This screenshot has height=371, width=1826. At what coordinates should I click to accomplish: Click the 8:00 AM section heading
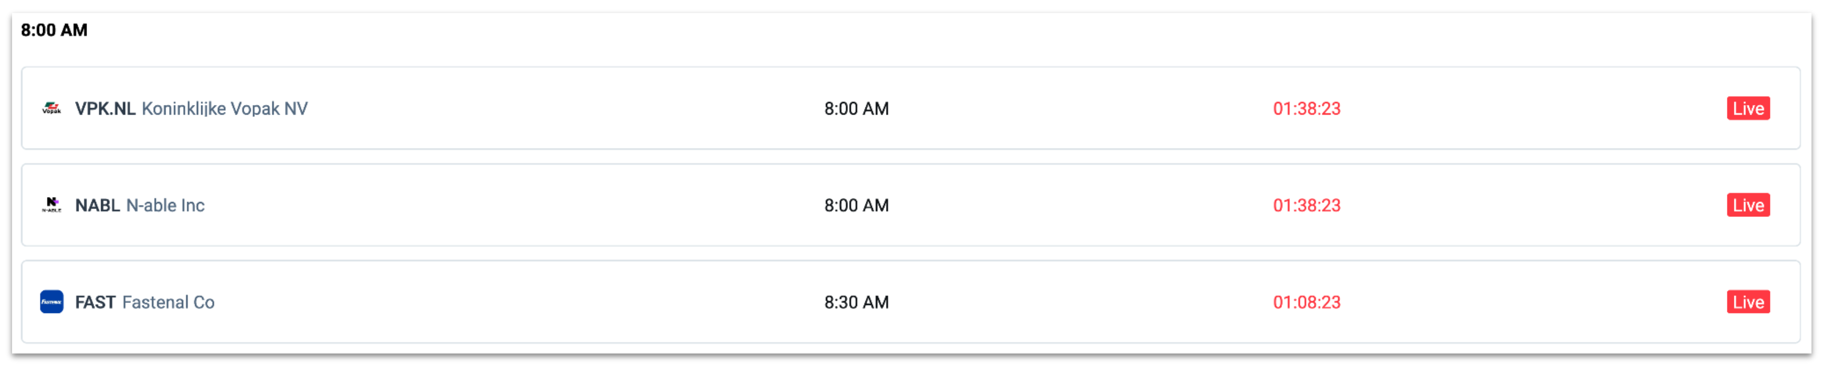[54, 29]
